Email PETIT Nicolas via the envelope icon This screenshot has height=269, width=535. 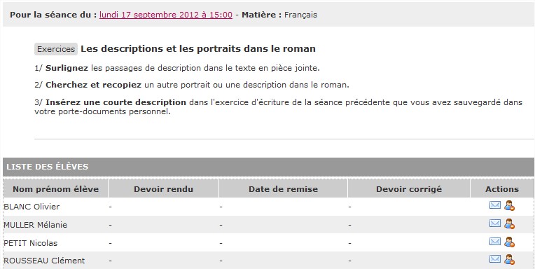coord(495,242)
